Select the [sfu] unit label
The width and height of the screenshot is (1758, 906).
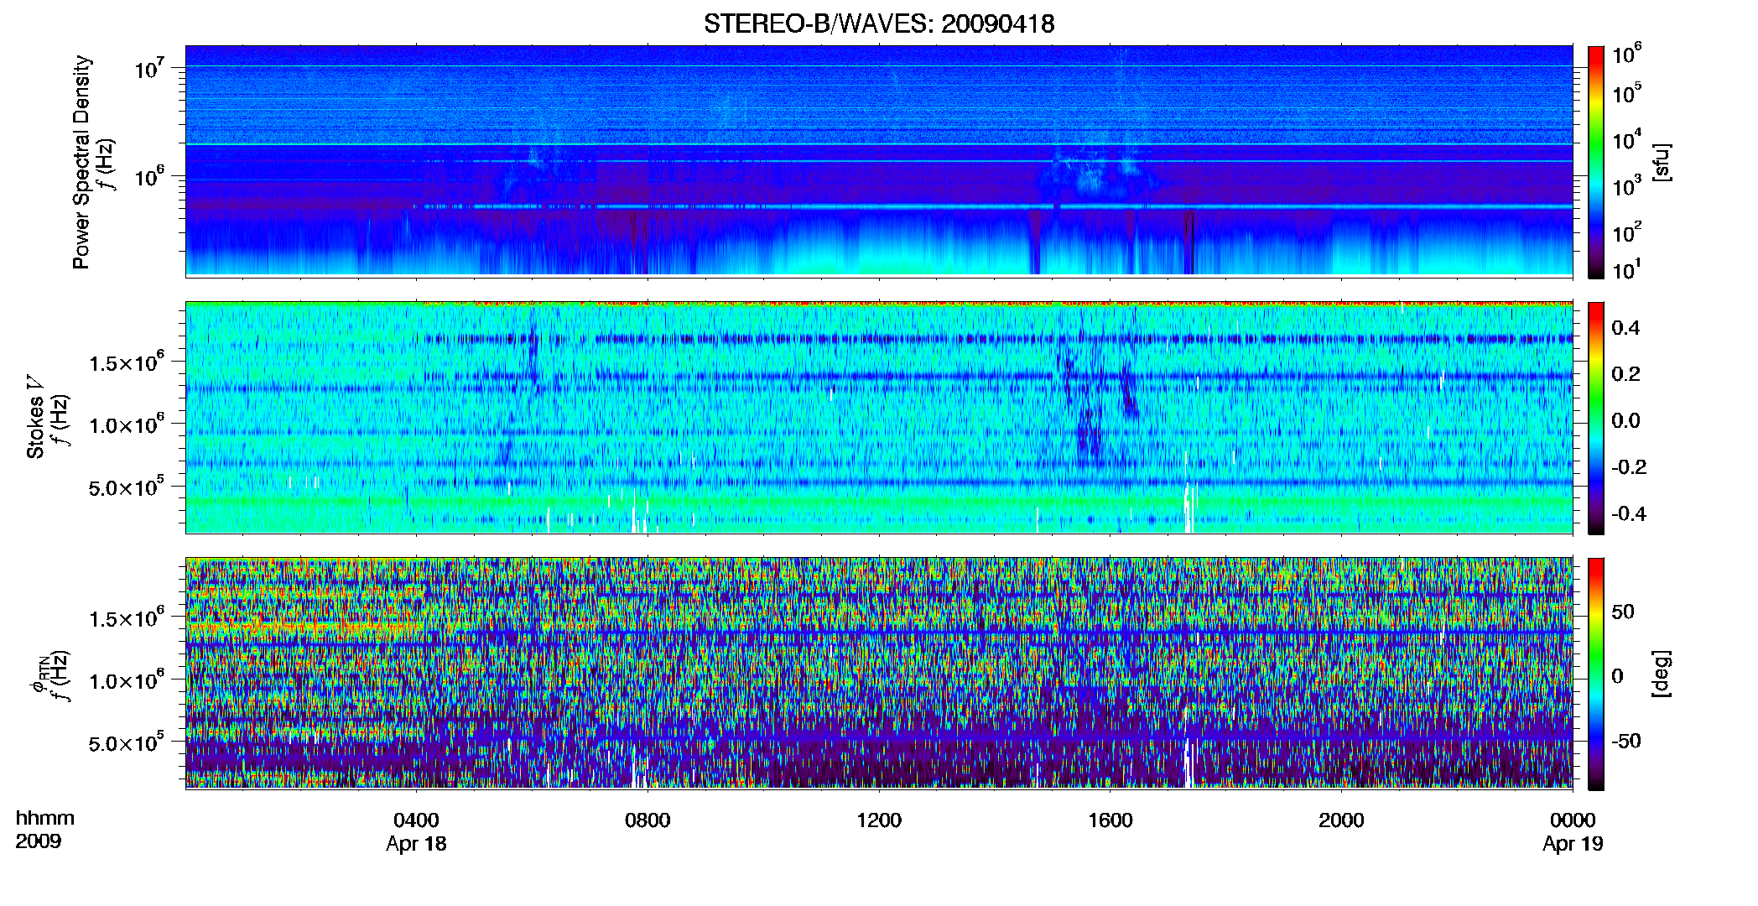(1660, 163)
